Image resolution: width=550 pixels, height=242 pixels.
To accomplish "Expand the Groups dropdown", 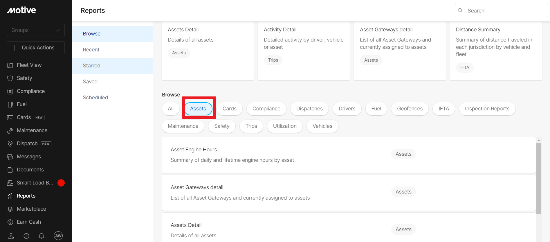I will tap(36, 30).
